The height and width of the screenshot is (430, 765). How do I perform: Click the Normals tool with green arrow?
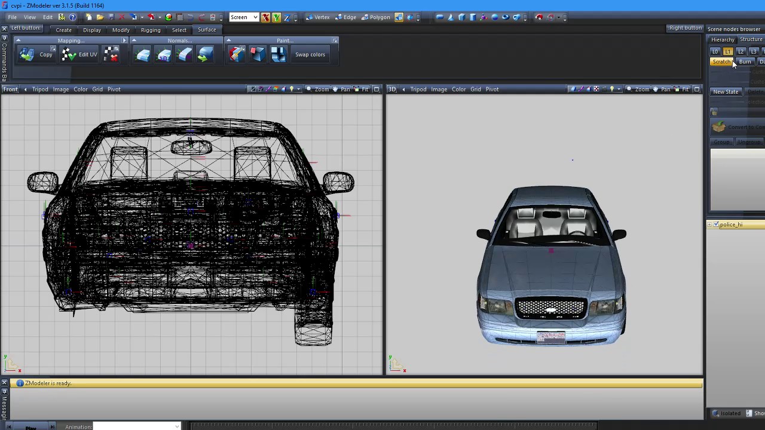coord(204,55)
